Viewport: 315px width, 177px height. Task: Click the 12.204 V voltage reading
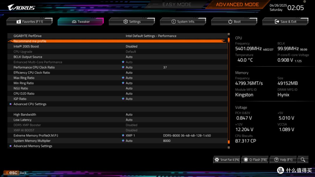(244, 129)
